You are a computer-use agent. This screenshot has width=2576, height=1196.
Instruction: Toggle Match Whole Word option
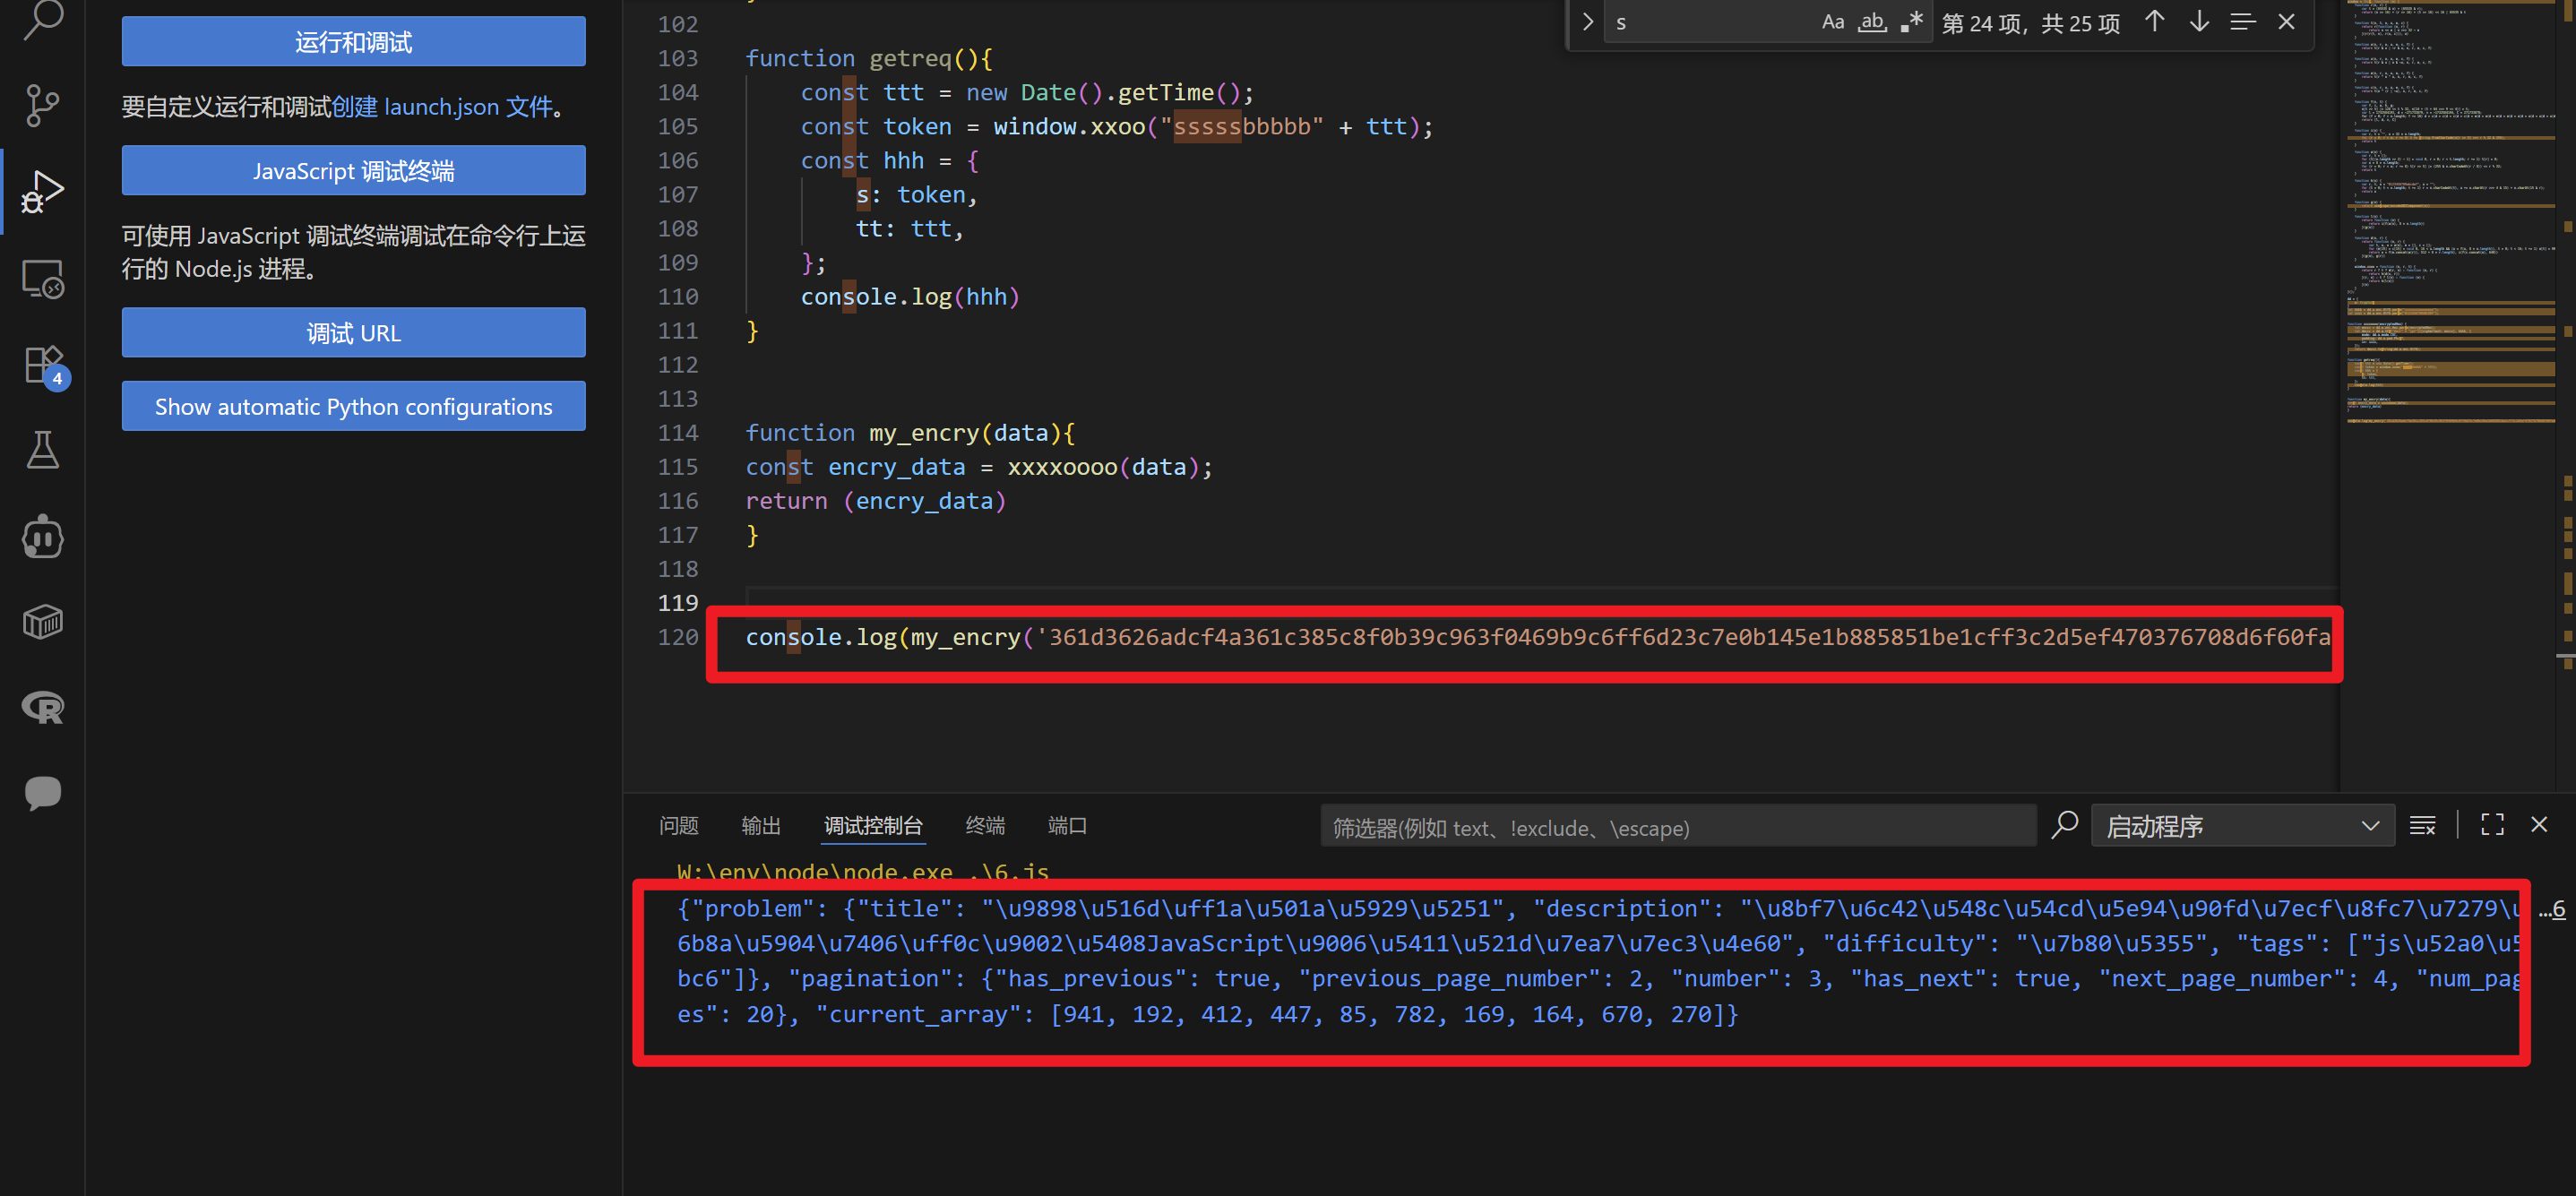[x=1871, y=22]
